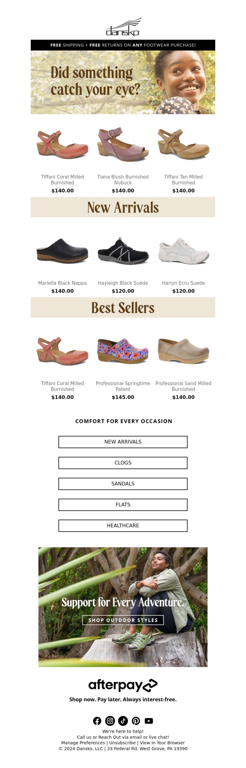
Task: Open Dansko's Facebook page icon
Action: click(97, 721)
